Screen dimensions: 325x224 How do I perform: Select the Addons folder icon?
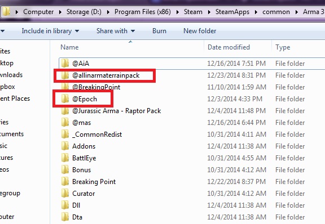point(65,146)
